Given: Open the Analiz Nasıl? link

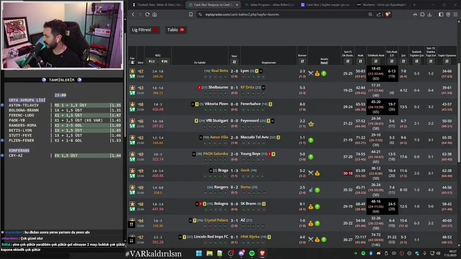Looking at the screenshot, I should [325, 63].
